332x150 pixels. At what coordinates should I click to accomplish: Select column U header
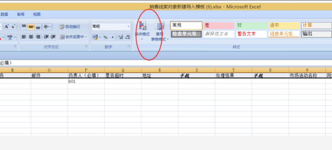270,70
